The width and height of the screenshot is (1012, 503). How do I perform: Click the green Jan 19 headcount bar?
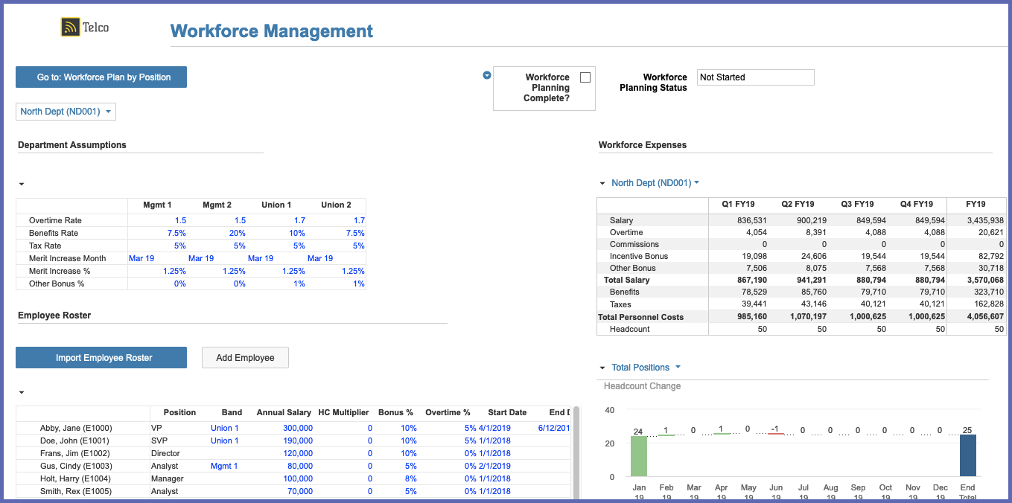[x=638, y=455]
